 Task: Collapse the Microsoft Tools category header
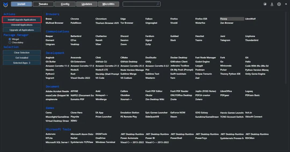pos(58,129)
